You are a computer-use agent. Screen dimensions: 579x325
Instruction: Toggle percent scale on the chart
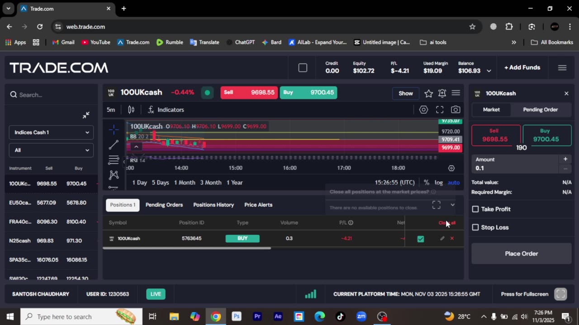point(427,182)
